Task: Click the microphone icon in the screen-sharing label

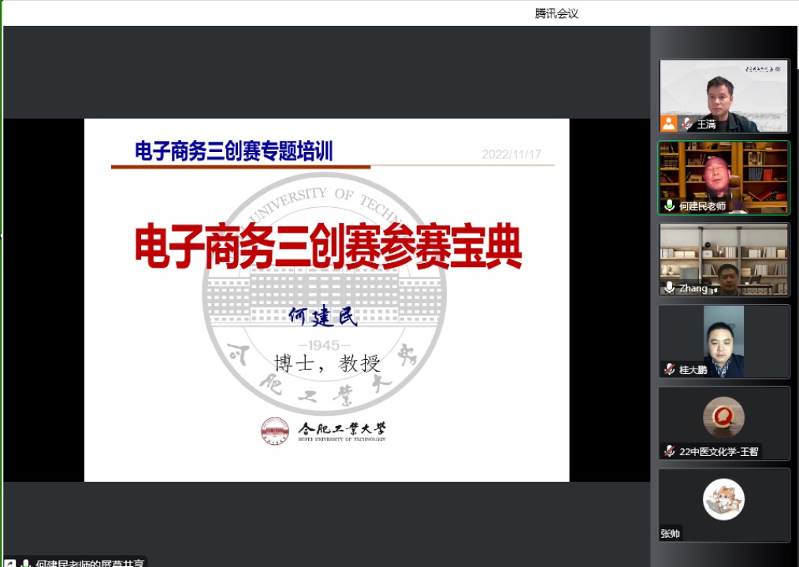Action: (x=26, y=563)
